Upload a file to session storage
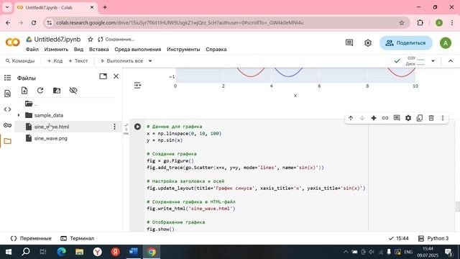The width and height of the screenshot is (460, 259). click(x=24, y=91)
